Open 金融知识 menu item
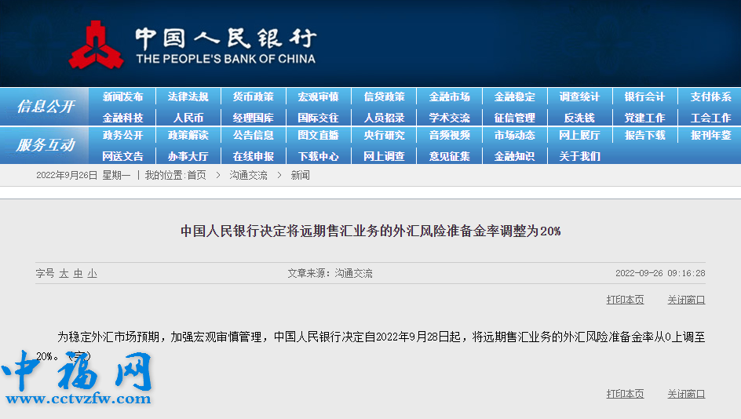The image size is (741, 419). (515, 156)
